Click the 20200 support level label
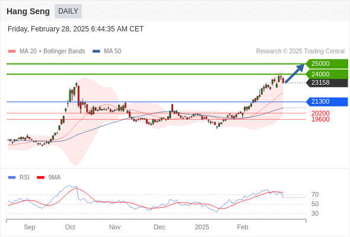 pyautogui.click(x=320, y=113)
